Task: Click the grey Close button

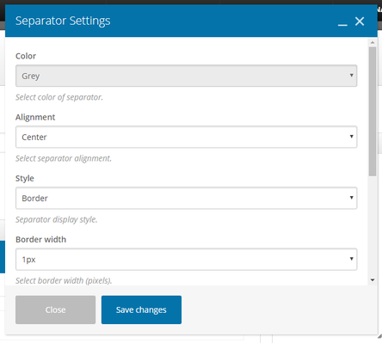Action: [x=55, y=309]
